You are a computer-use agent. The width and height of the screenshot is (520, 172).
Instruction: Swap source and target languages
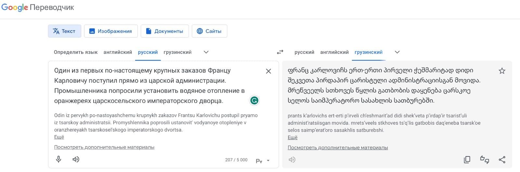pos(280,52)
